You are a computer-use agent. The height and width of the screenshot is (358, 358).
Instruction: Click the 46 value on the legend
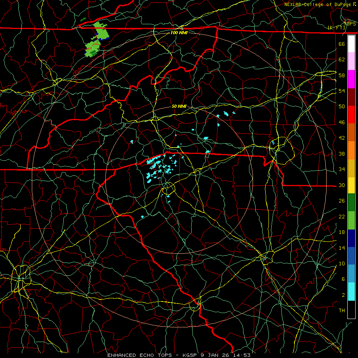coord(342,123)
